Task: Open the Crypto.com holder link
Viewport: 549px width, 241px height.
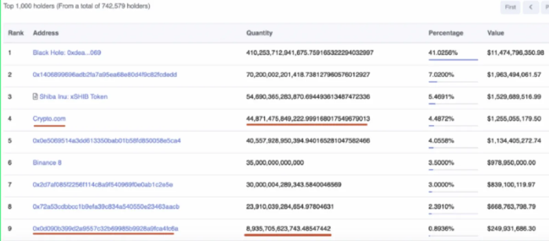Action: tap(49, 119)
